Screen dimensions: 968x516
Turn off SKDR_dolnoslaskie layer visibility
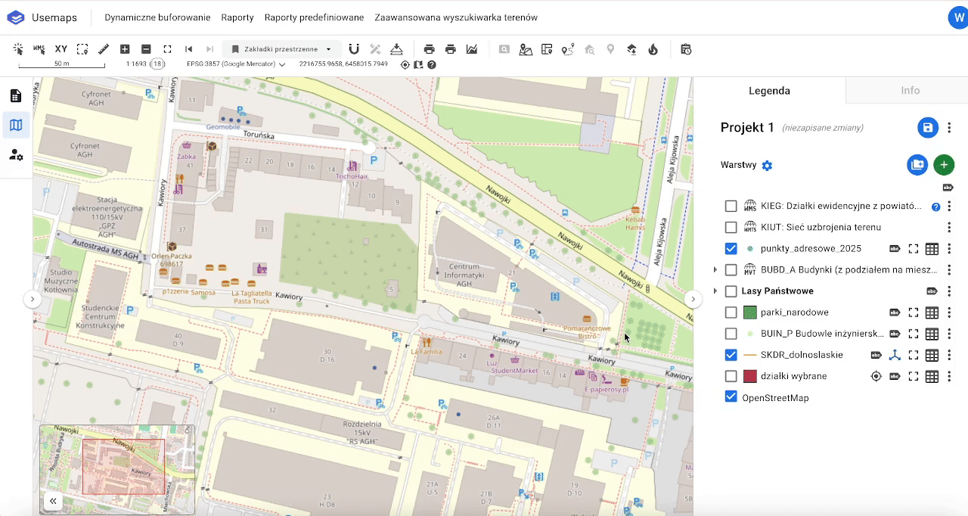[731, 355]
